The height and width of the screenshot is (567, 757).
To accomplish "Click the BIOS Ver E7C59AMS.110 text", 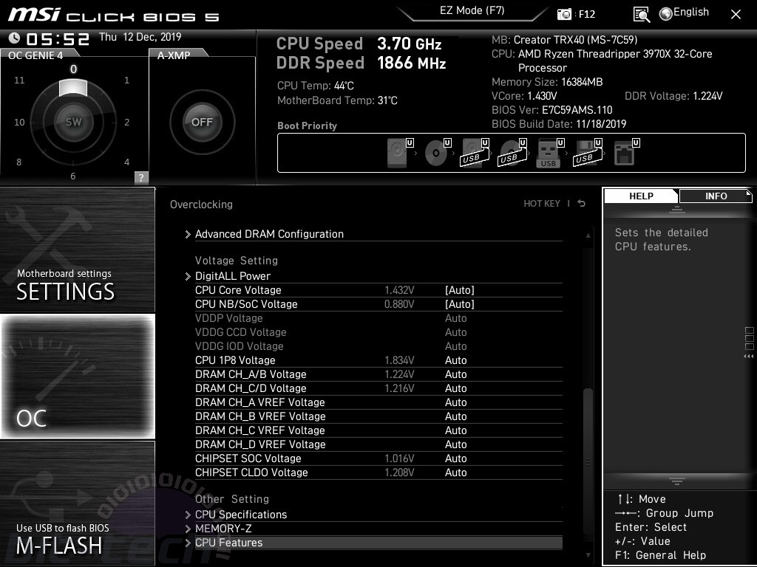I will point(551,110).
